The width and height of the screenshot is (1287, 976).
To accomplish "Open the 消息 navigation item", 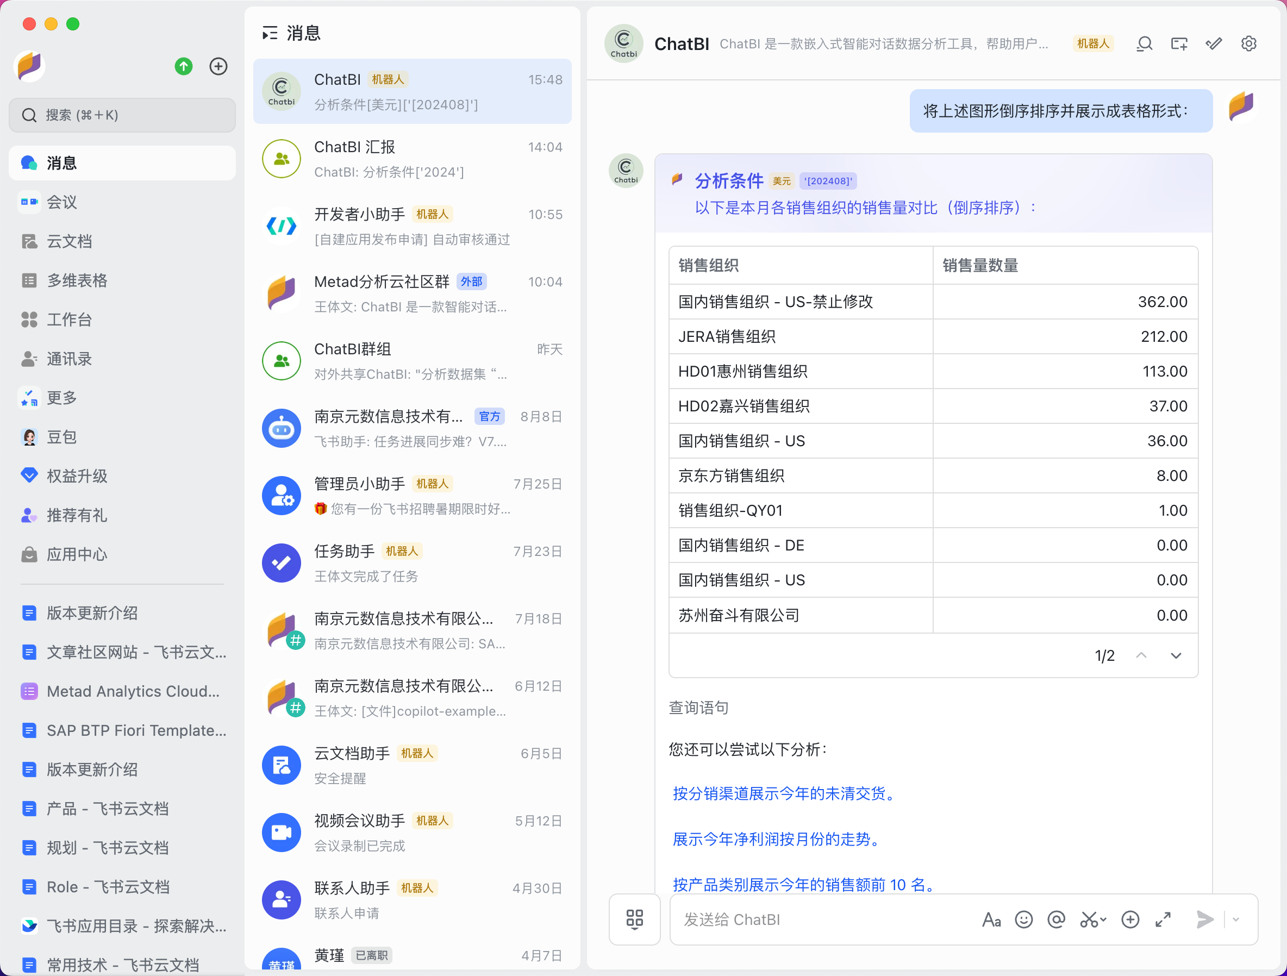I will click(122, 163).
